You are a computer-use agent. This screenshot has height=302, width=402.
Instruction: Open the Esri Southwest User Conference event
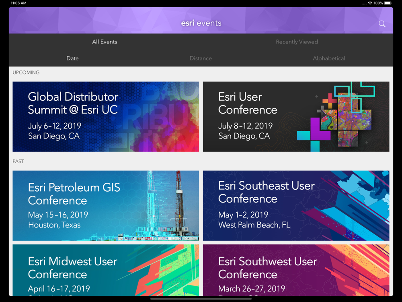tap(296, 270)
